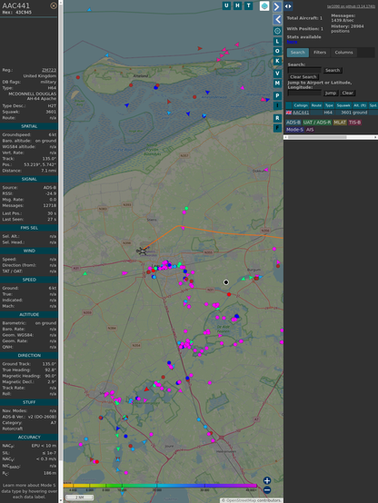The image size is (378, 503).
Task: Switch to the Columns tab
Action: (x=343, y=53)
